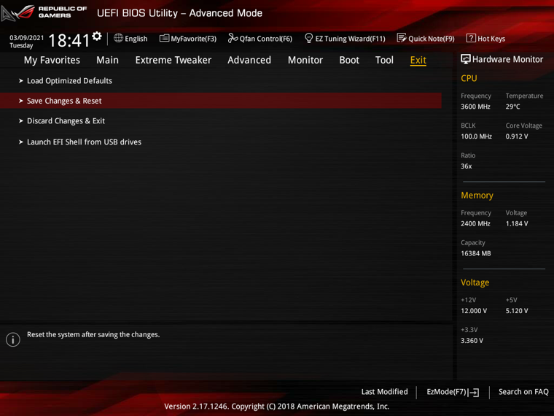Change language via English label

pos(136,39)
